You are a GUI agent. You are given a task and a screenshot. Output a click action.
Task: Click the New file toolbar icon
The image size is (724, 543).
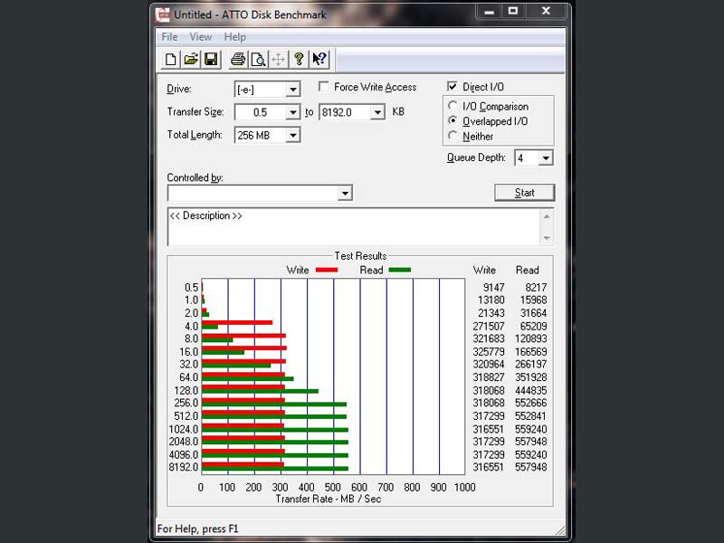(170, 60)
